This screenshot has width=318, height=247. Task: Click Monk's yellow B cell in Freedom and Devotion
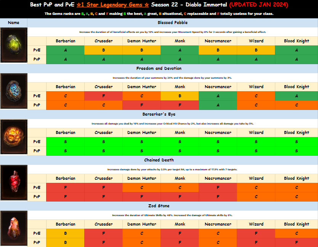point(180,96)
